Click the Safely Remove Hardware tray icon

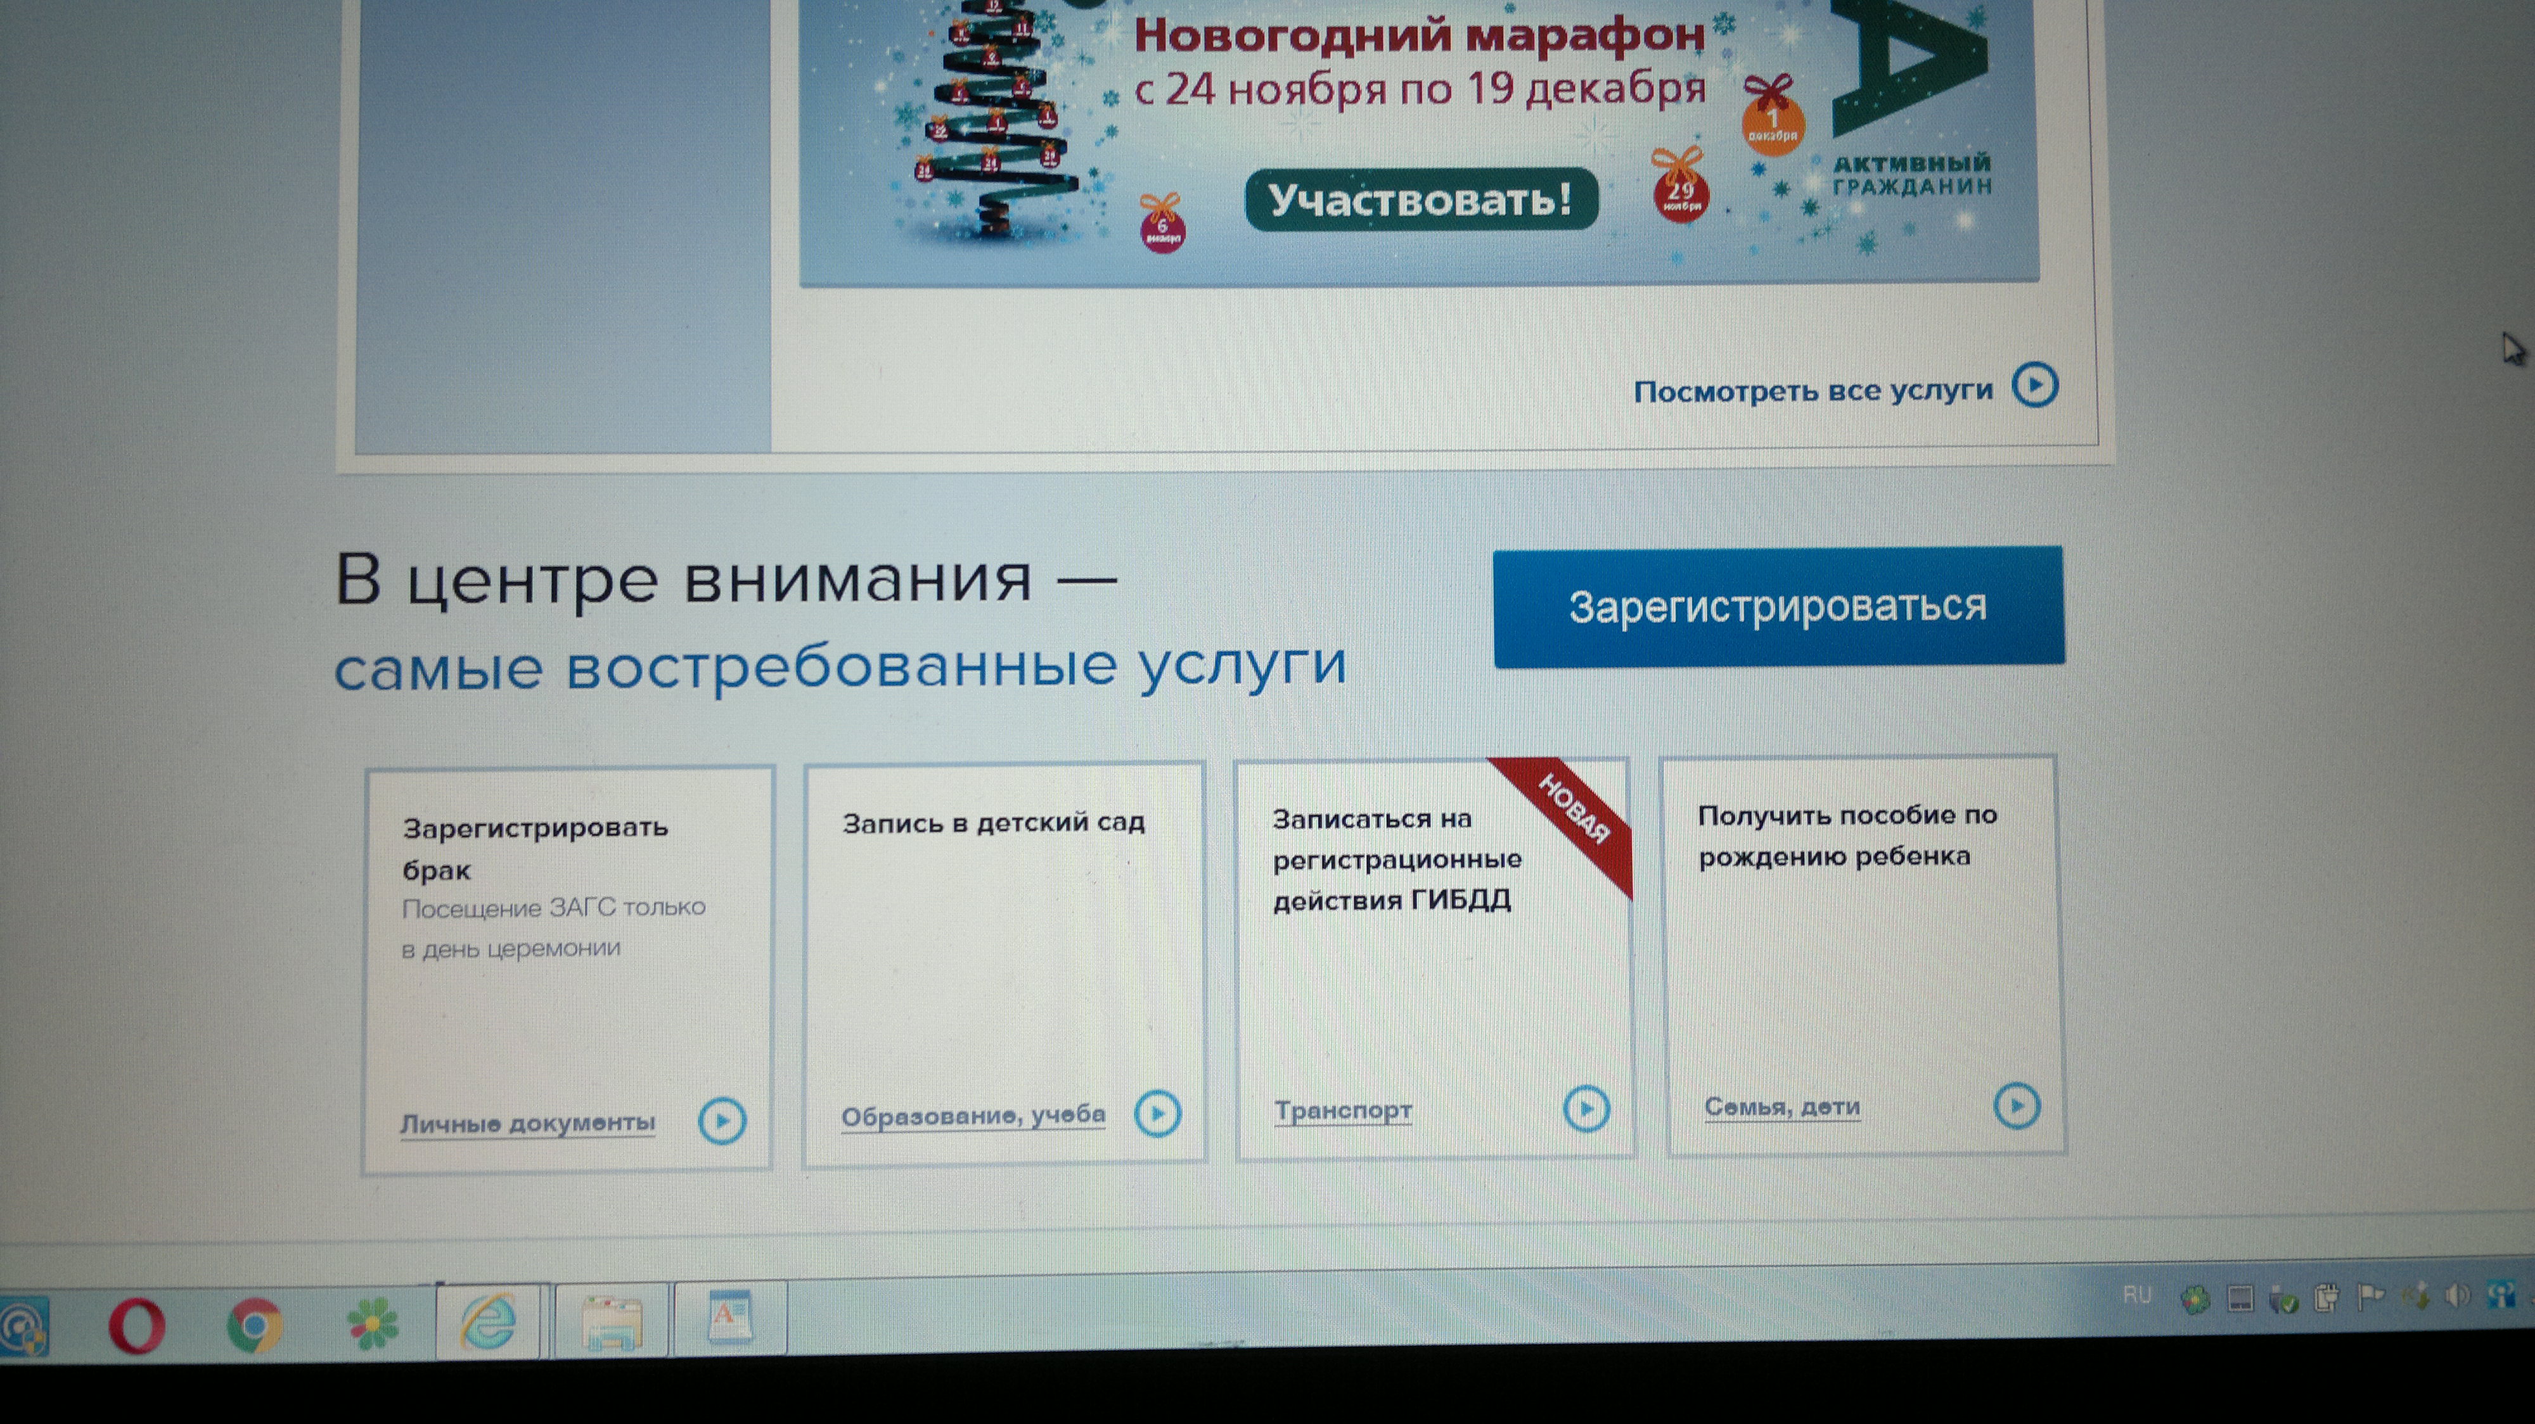point(2283,1300)
